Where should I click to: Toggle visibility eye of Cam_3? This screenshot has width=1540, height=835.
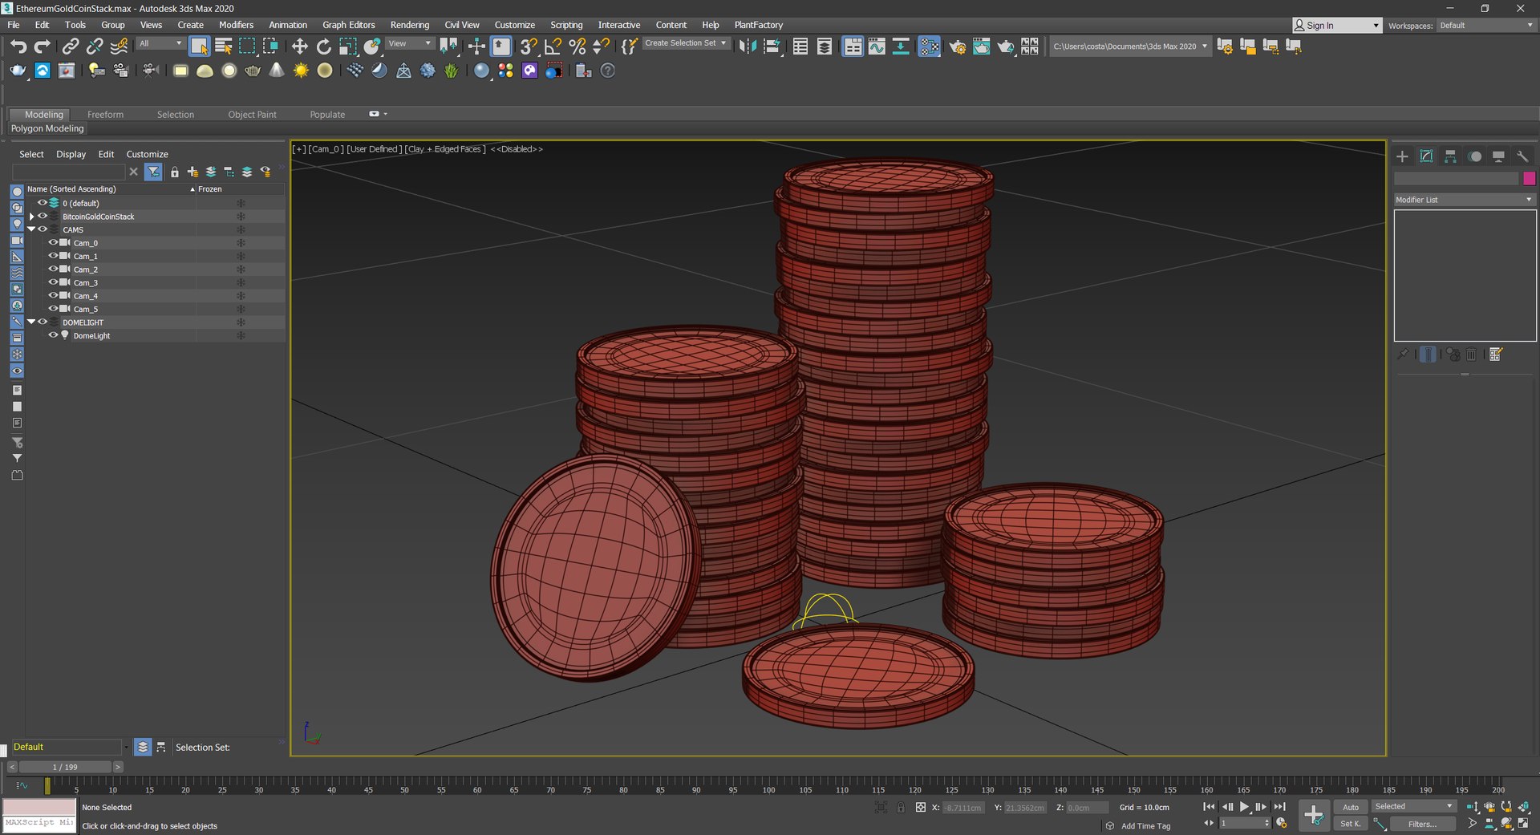coord(53,282)
